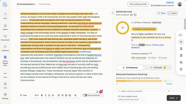Image resolution: width=186 pixels, height=104 pixels.
Task: Create a new document with the New button
Action: [5, 15]
